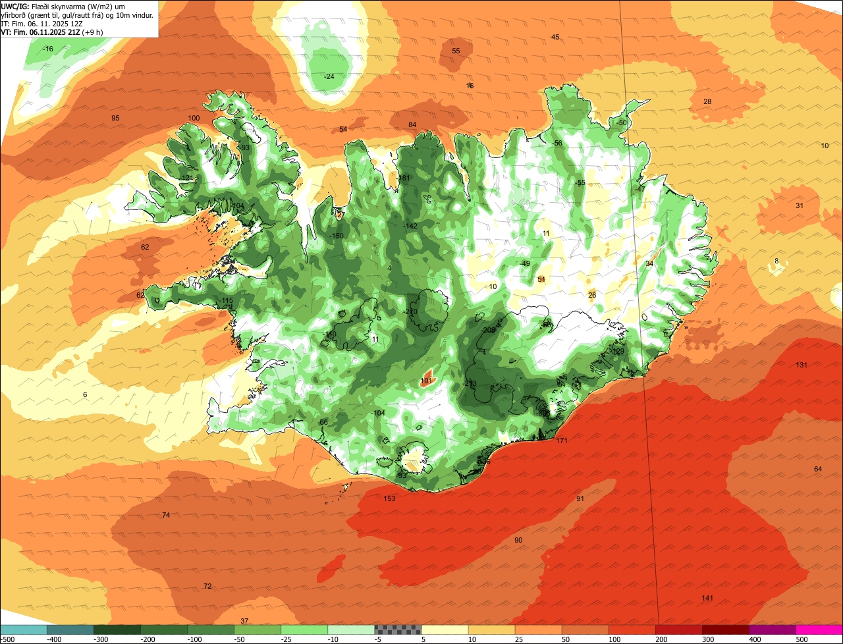Viewport: 843px width, 644px height.
Task: Click the "91" flux value on the map
Action: tap(580, 498)
